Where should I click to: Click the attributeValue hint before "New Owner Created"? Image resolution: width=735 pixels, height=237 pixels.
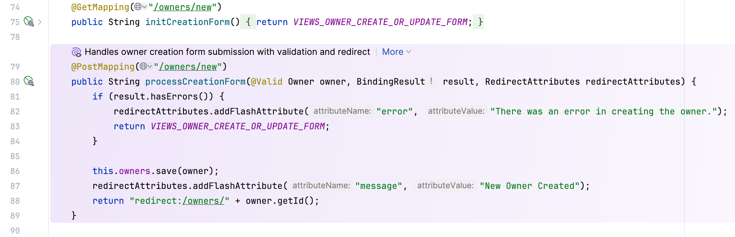(x=445, y=186)
